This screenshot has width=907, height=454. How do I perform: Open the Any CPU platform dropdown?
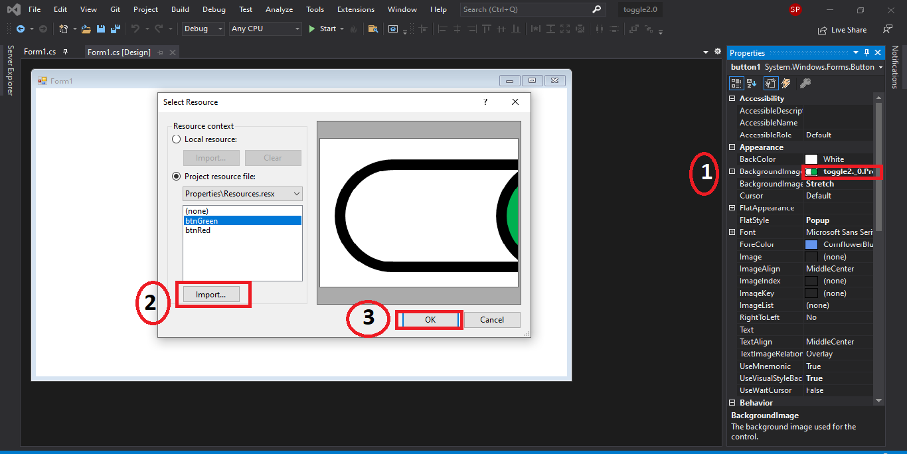point(264,29)
